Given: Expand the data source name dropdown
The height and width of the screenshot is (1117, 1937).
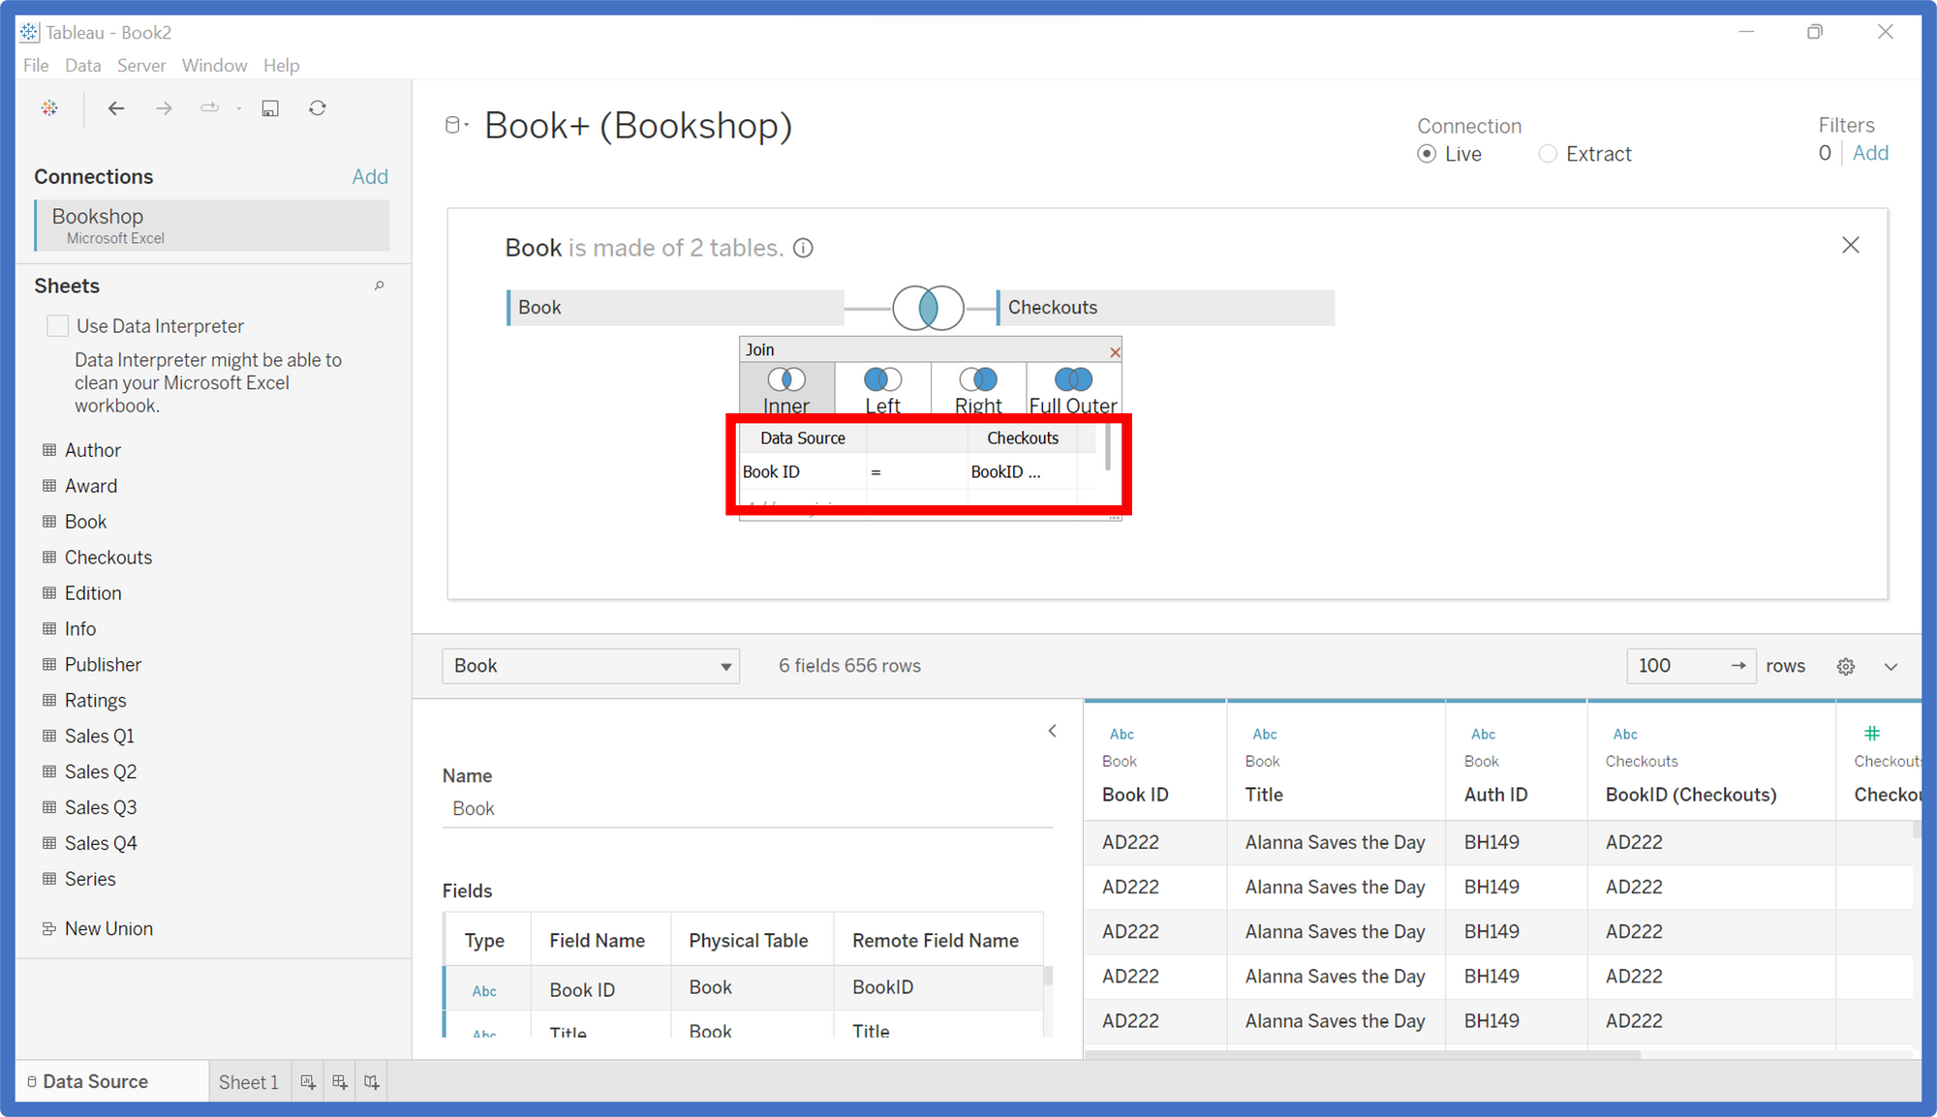Looking at the screenshot, I should coord(456,125).
